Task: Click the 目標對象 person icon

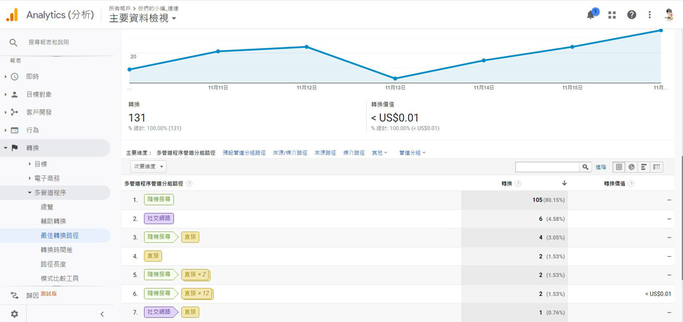Action: (15, 94)
